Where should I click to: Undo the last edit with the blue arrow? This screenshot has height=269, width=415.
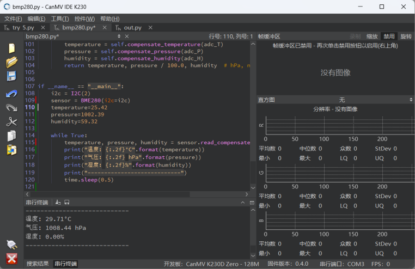pos(12,93)
